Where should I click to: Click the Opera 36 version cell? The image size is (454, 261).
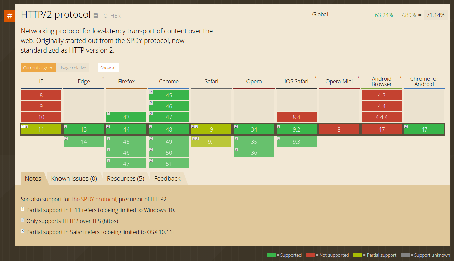(x=254, y=152)
